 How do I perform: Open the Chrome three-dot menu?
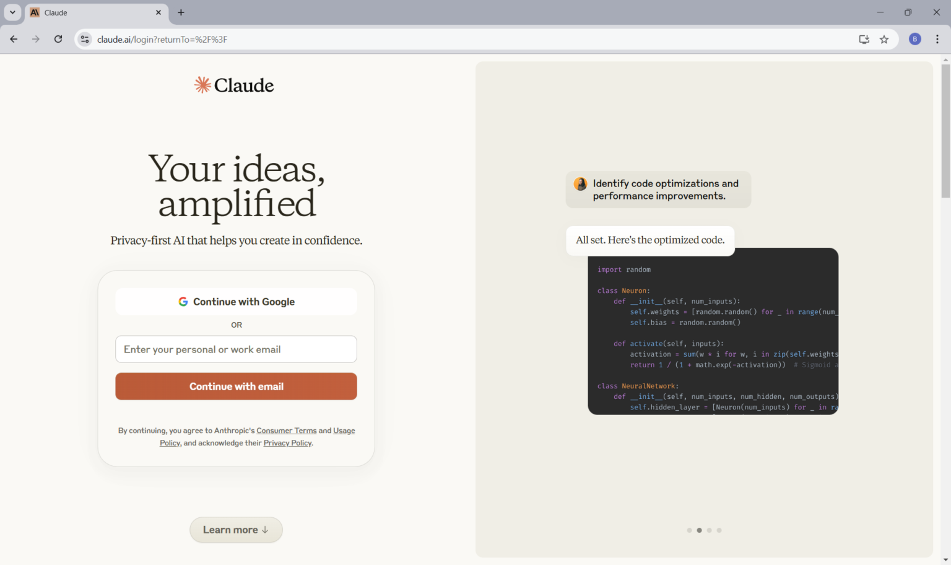tap(937, 38)
